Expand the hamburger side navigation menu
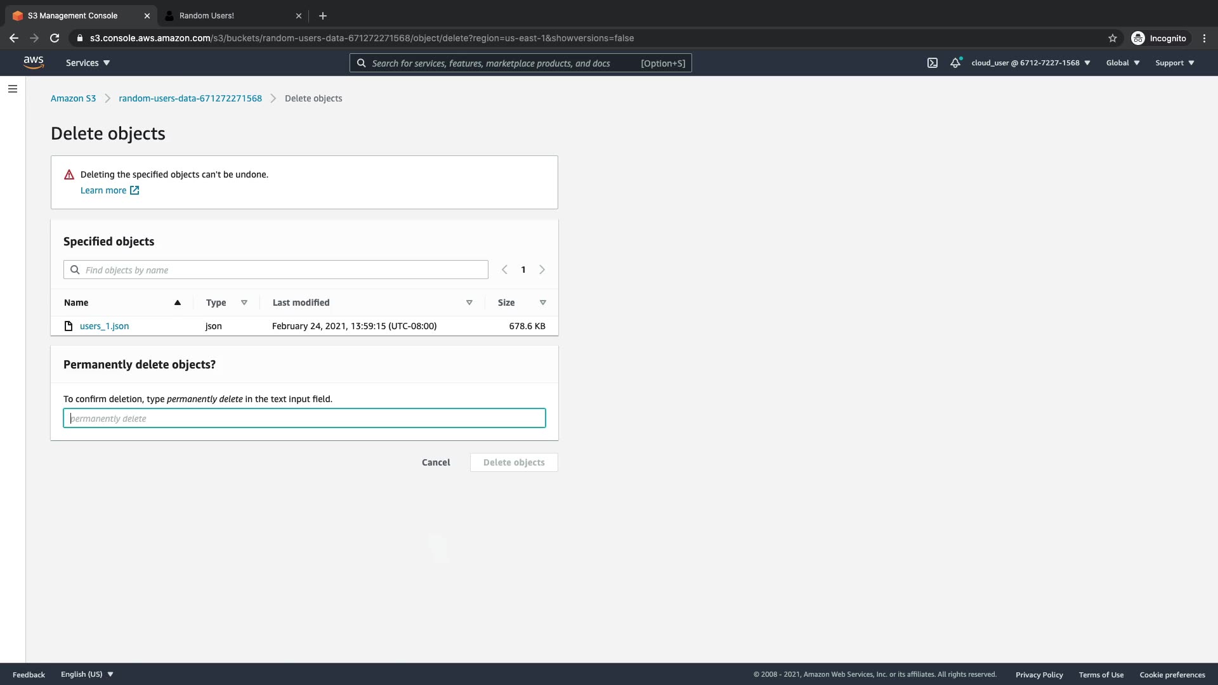The width and height of the screenshot is (1218, 685). [x=13, y=89]
